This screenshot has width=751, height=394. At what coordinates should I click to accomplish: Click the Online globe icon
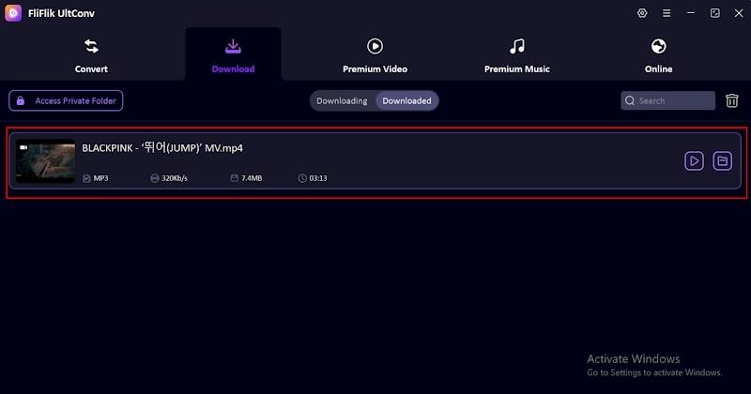coord(659,47)
